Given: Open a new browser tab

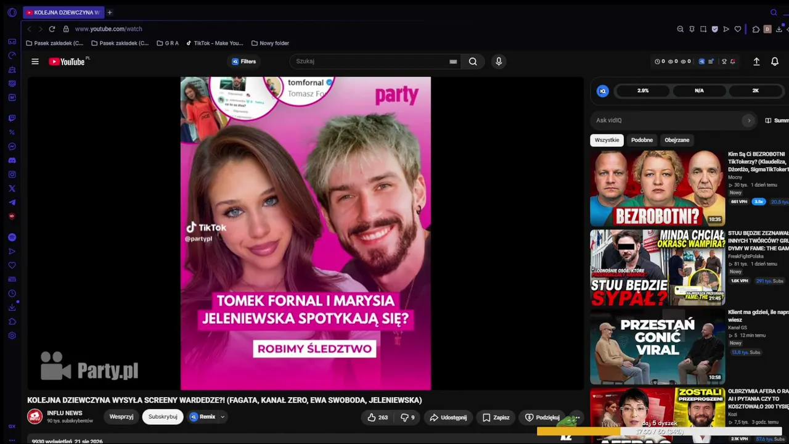Looking at the screenshot, I should (x=110, y=12).
